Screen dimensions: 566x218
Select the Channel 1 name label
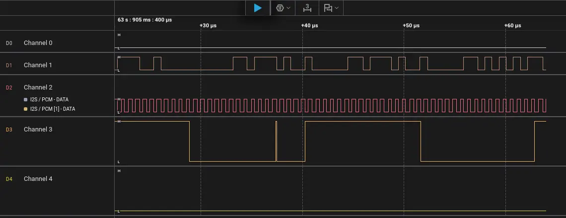(x=38, y=65)
